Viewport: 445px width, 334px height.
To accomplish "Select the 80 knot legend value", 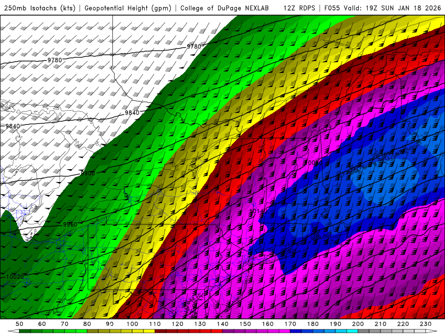I will pyautogui.click(x=87, y=324).
